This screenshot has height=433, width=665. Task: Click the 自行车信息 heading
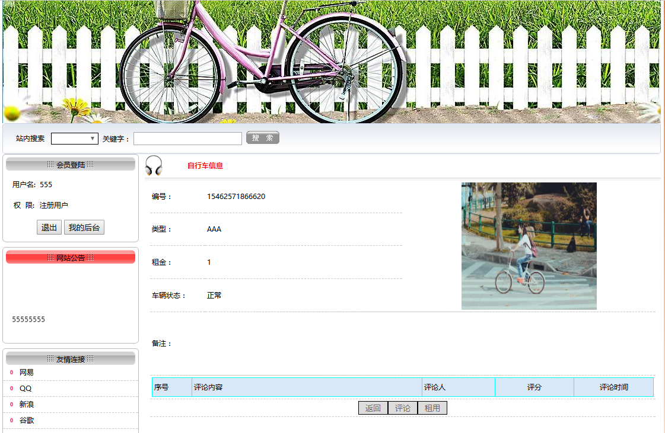tap(205, 166)
